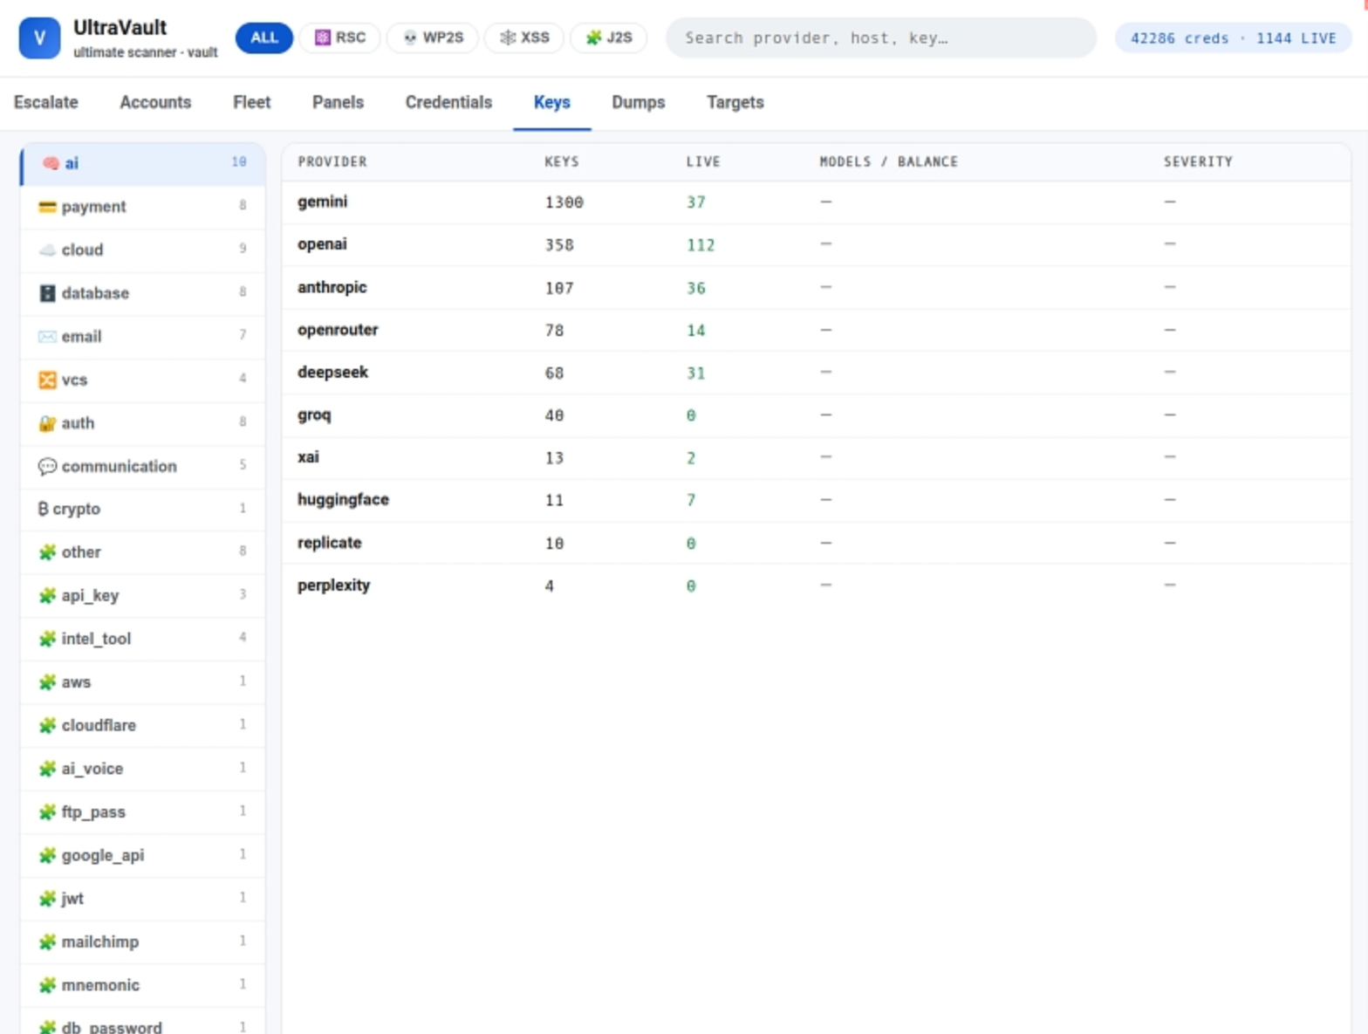Open the vcs category icon
Image resolution: width=1368 pixels, height=1034 pixels.
(47, 380)
